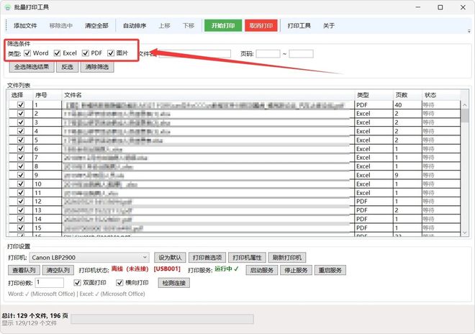The height and width of the screenshot is (334, 475).
Task: Choose 自动排序 in the toolbar
Action: (x=135, y=26)
